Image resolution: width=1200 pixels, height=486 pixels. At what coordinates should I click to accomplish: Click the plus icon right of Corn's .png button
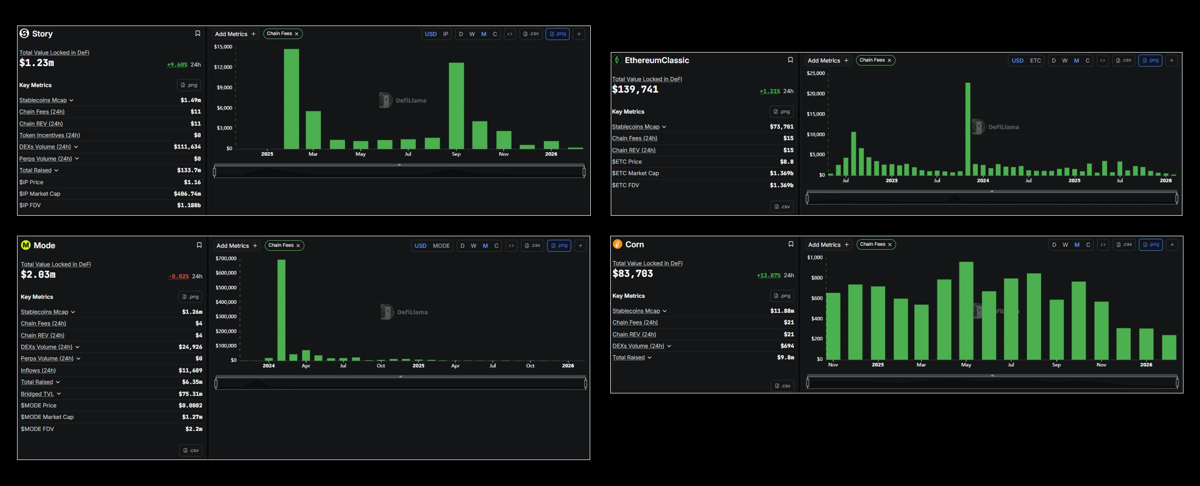[1172, 245]
